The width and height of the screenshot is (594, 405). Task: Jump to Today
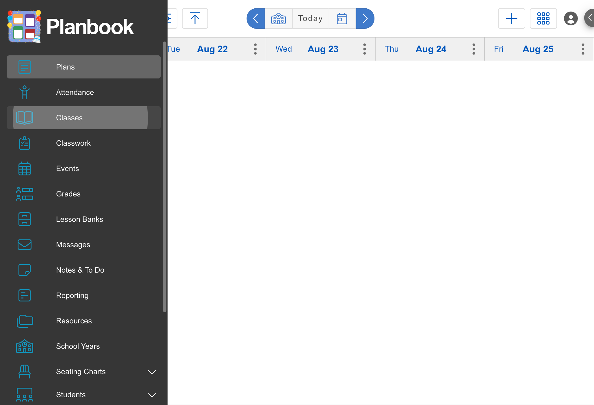point(310,18)
